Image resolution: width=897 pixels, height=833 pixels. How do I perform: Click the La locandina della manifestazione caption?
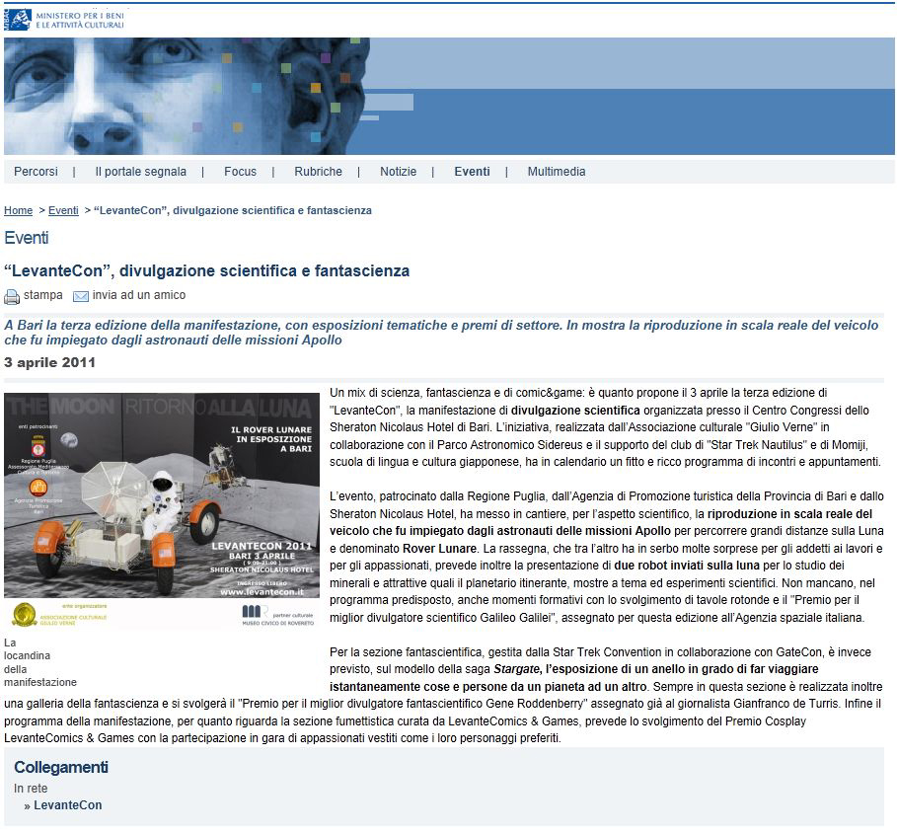click(40, 662)
